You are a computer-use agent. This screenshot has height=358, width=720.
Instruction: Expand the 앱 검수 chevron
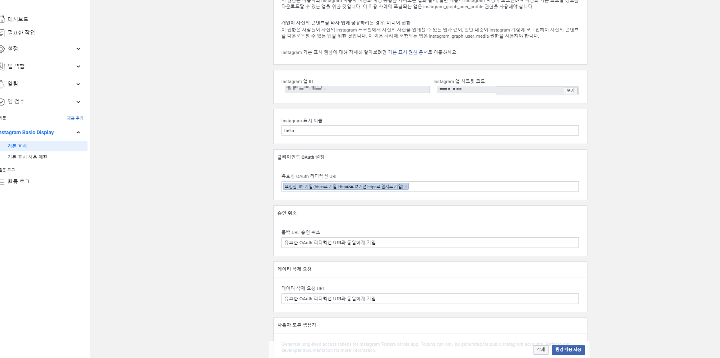pyautogui.click(x=78, y=102)
